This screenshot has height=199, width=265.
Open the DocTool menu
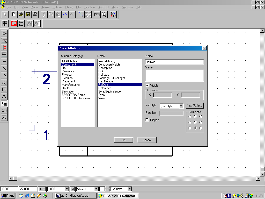[103, 7]
